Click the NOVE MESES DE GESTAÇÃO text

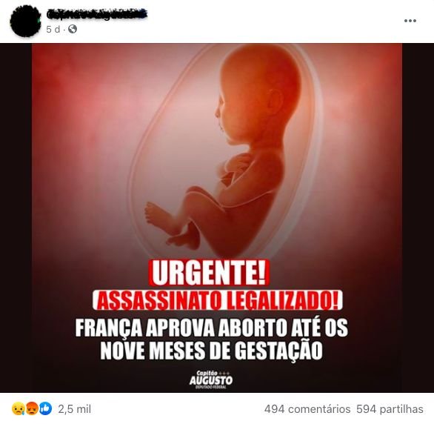(x=212, y=351)
